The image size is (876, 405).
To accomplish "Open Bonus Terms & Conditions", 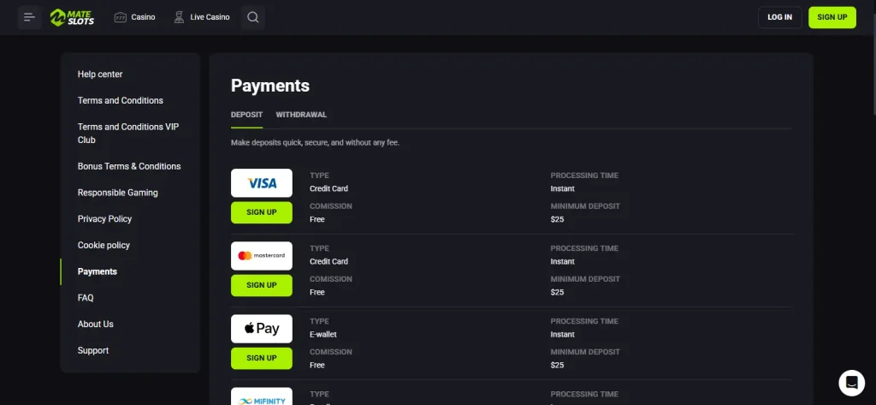I will point(129,166).
